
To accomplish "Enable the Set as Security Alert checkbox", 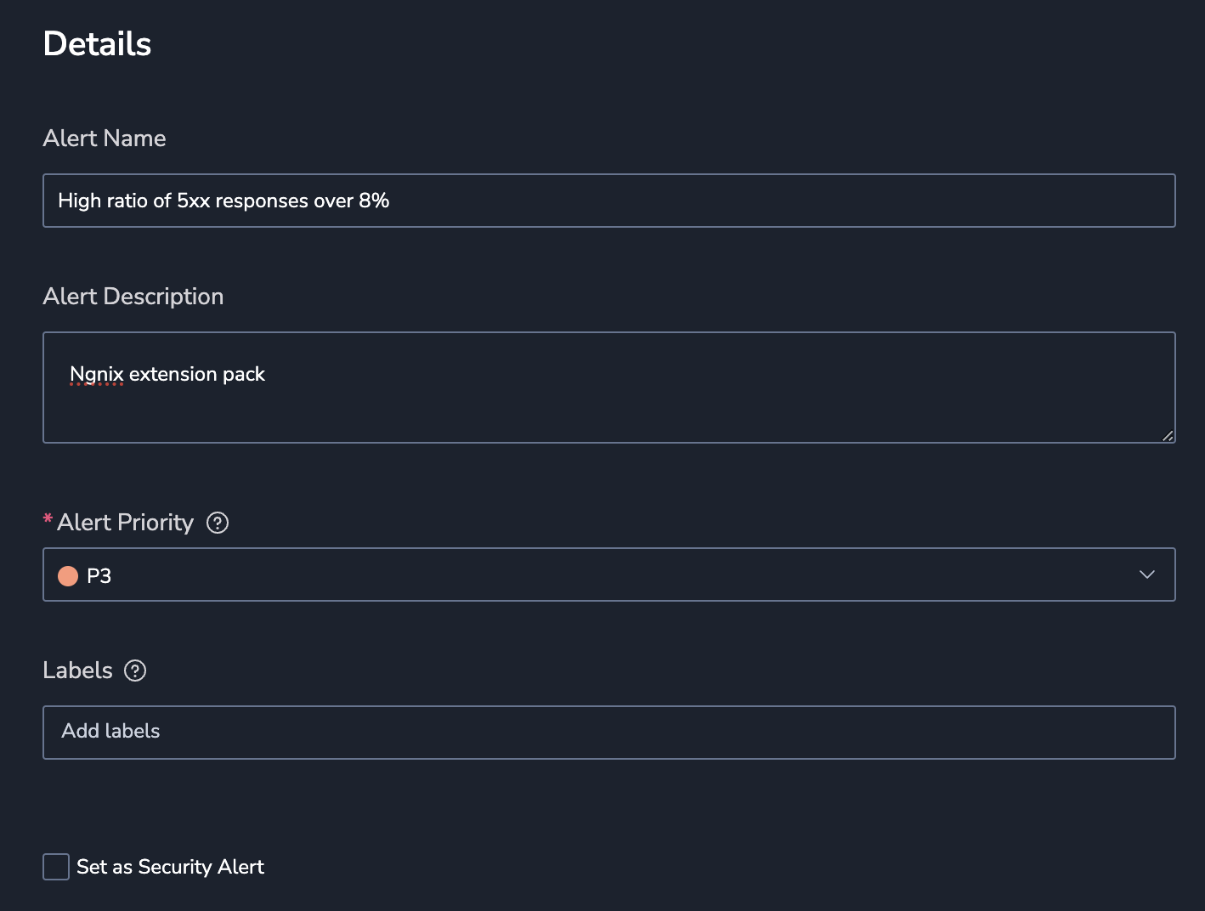I will [56, 867].
